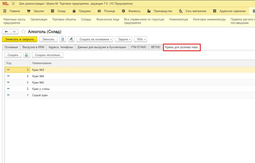Switch to the Выгрузка в ККМ tab
This screenshot has width=255, height=163.
point(33,47)
